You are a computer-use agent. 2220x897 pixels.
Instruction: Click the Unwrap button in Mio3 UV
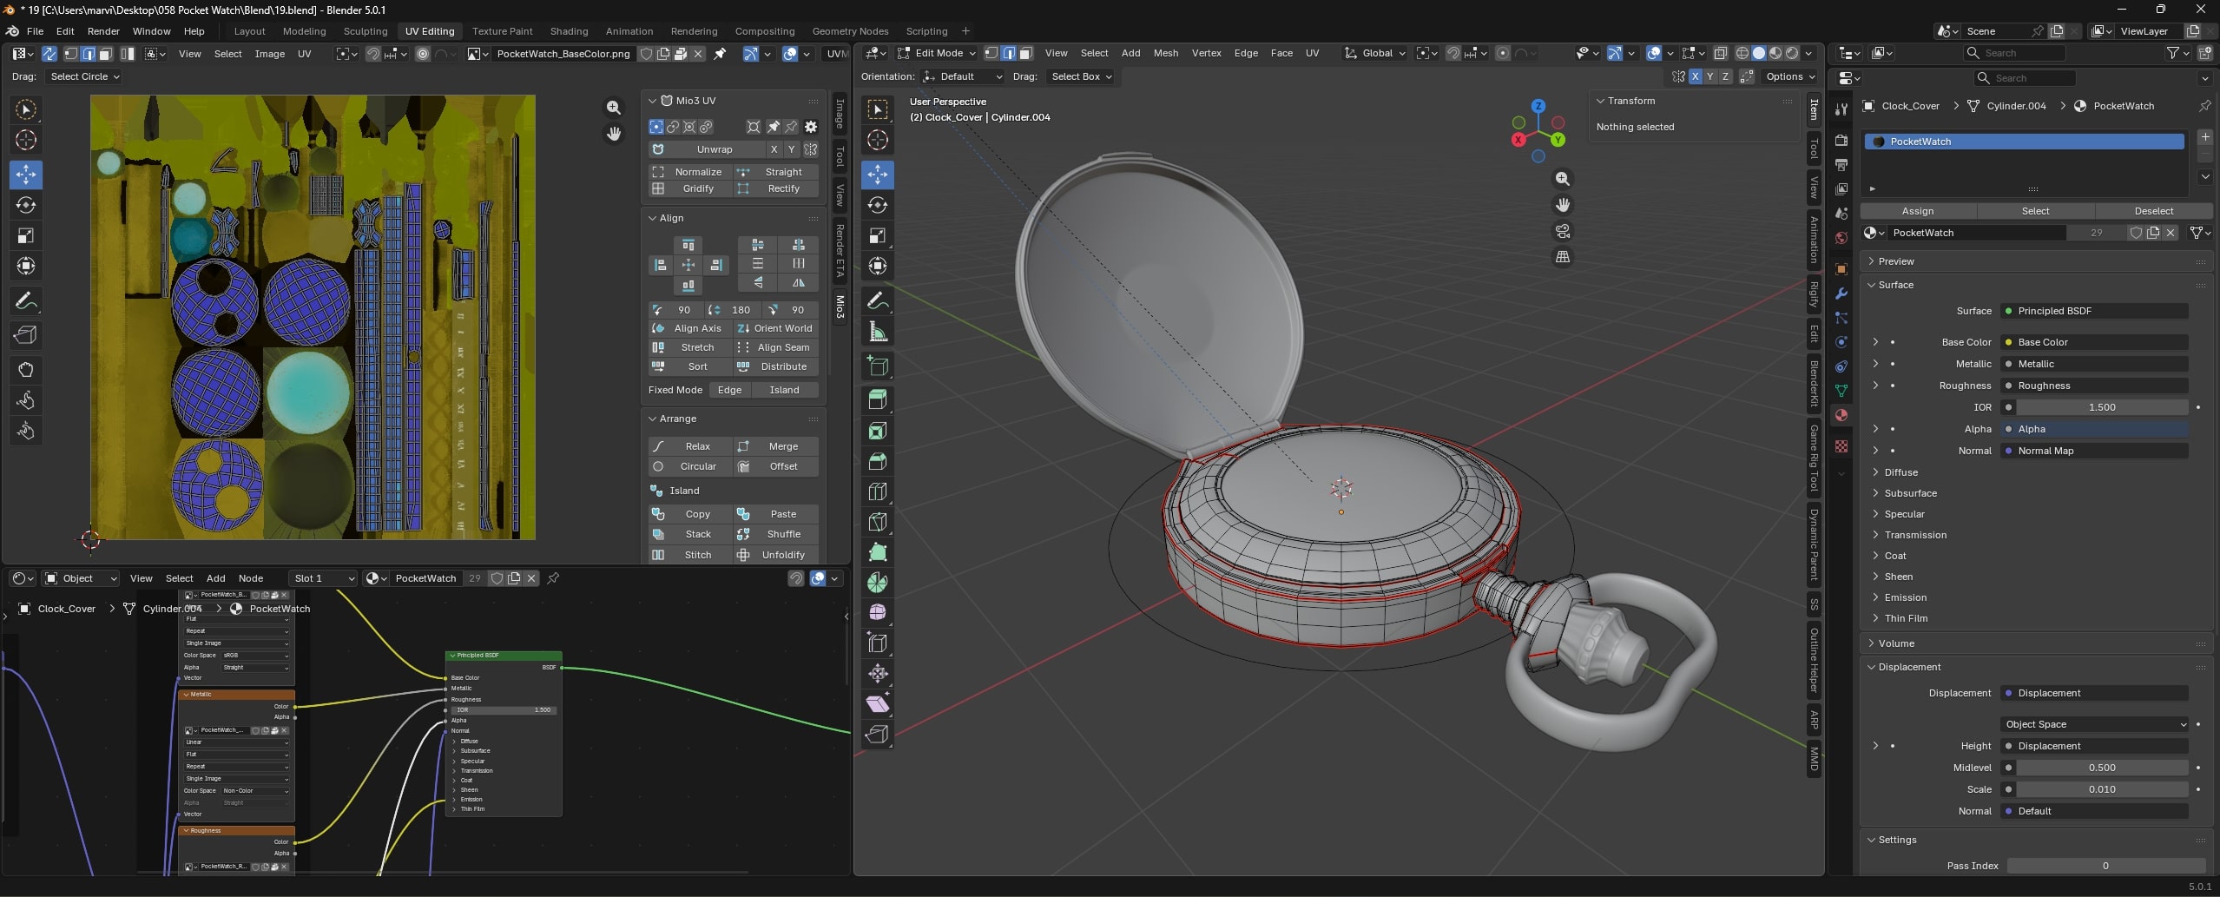tap(714, 149)
